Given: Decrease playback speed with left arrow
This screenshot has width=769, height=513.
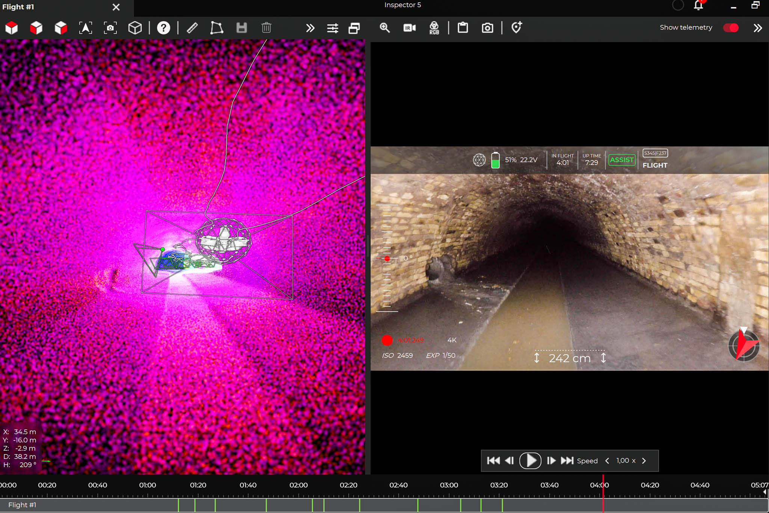Looking at the screenshot, I should coord(607,461).
